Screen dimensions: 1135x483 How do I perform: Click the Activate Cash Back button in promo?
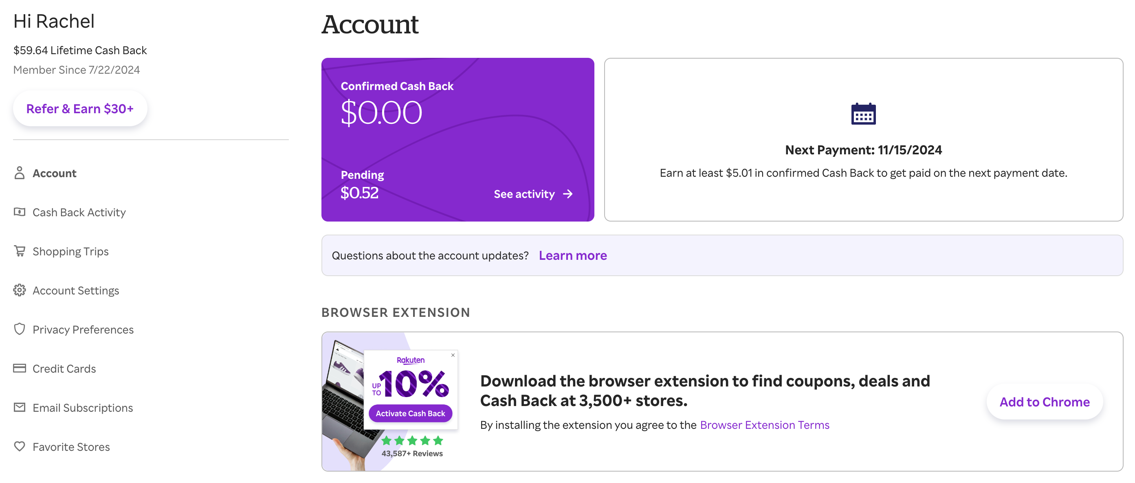click(x=410, y=413)
